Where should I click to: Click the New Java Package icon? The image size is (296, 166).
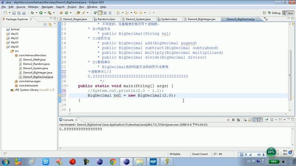click(61, 13)
